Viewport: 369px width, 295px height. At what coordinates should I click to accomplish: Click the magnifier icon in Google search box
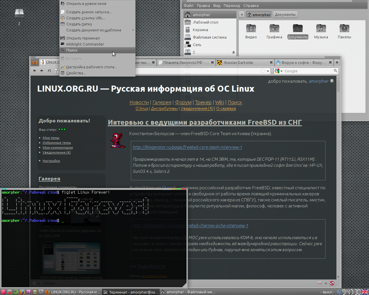point(336,71)
